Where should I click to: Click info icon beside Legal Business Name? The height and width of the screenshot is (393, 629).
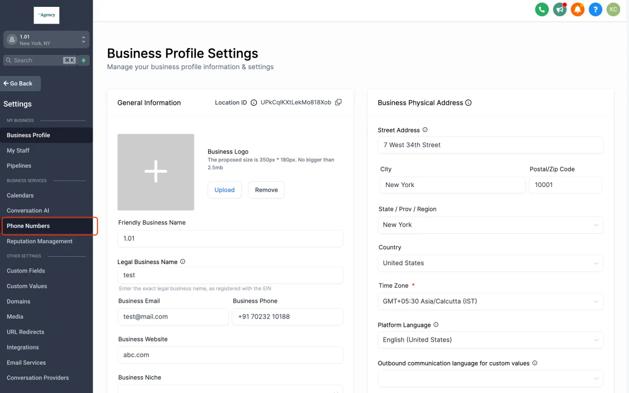182,261
